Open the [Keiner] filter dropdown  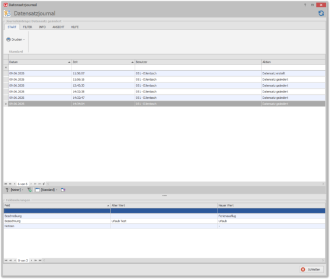tap(23, 190)
